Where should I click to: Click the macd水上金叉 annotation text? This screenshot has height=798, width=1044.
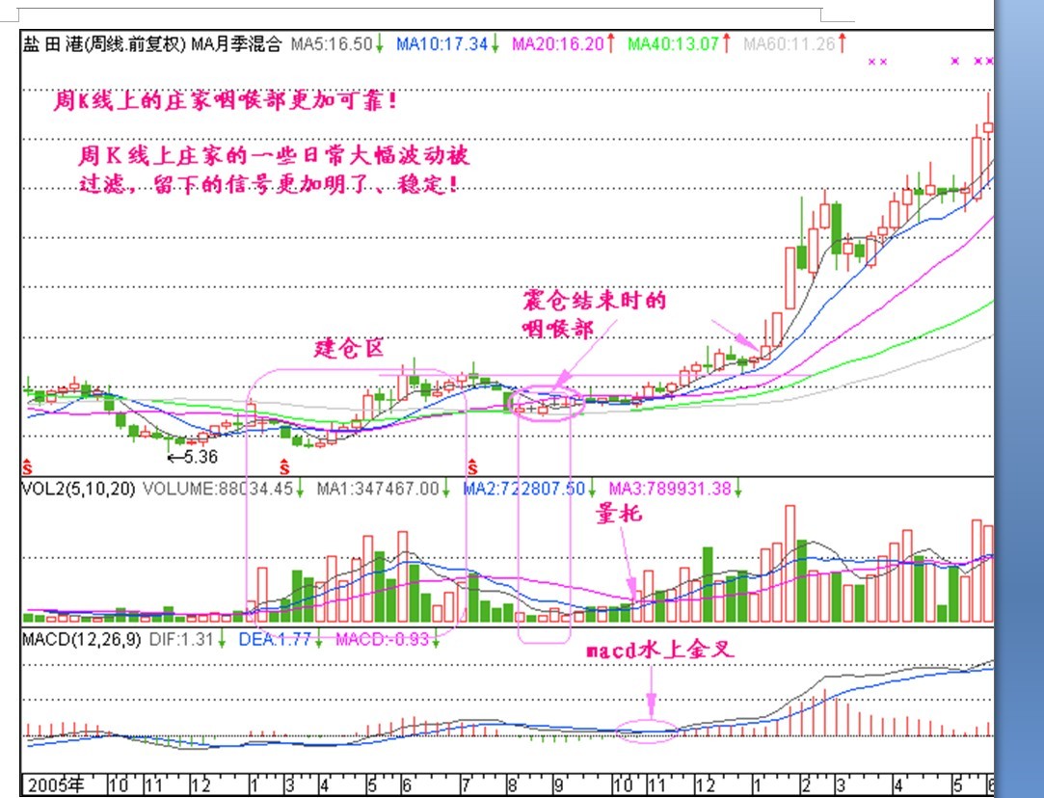coord(659,651)
